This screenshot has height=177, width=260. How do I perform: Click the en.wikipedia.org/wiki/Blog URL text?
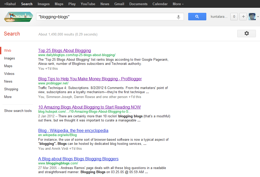coord(57,135)
